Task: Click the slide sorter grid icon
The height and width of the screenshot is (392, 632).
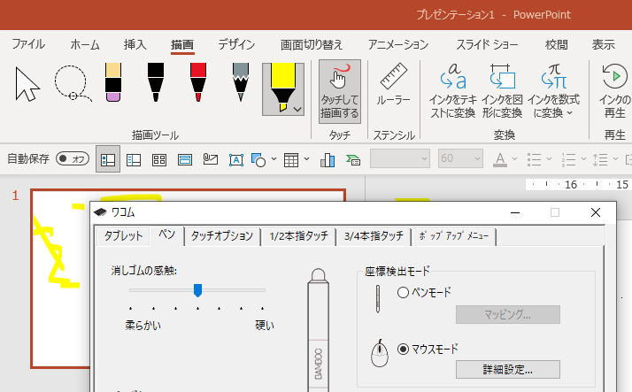Action: (x=159, y=160)
